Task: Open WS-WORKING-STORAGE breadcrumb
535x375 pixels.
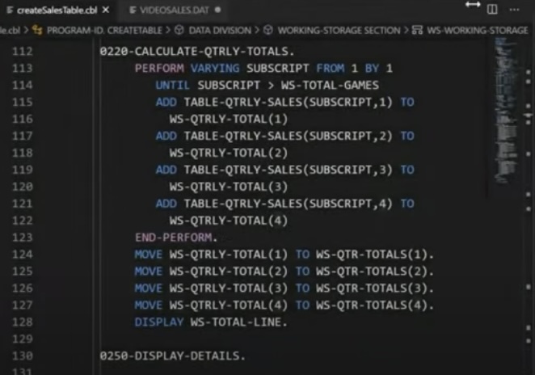Action: click(478, 31)
